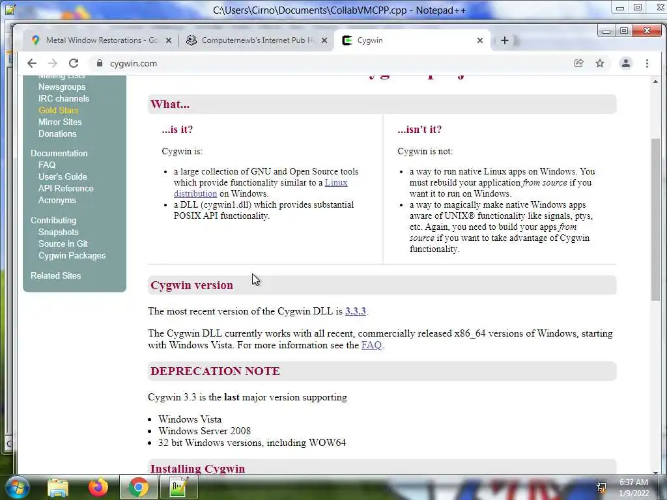
Task: Open Mirror Sites in sidebar
Action: click(60, 122)
